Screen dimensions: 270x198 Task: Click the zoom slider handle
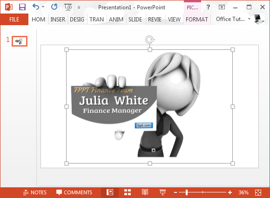coord(187,192)
